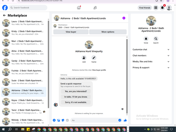The width and height of the screenshot is (176, 132).
Task: Focus the Search Facebook field
Action: pos(28,8)
